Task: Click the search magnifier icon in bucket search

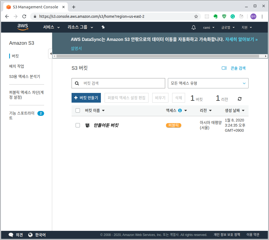Action: [77, 83]
